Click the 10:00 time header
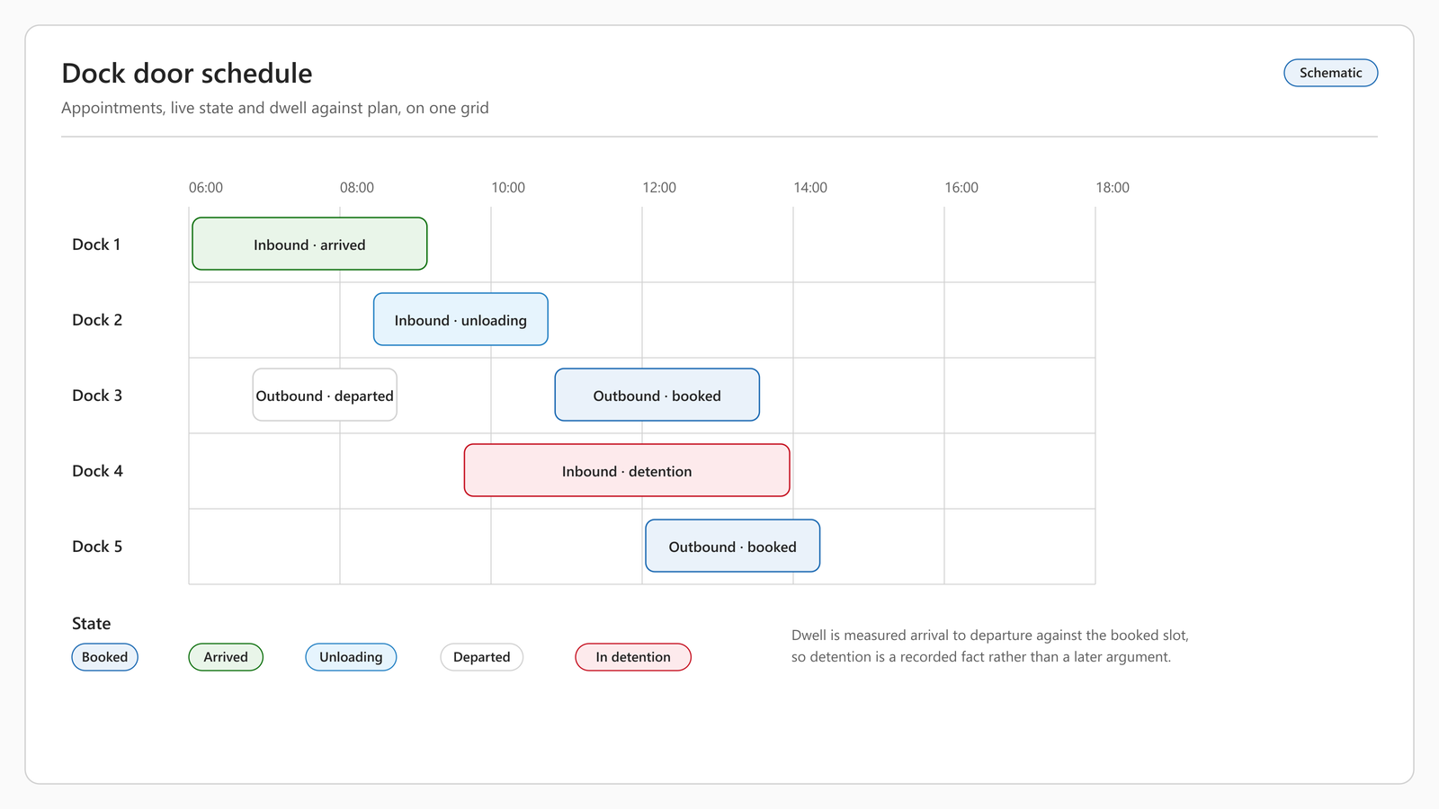The width and height of the screenshot is (1439, 809). (x=508, y=188)
